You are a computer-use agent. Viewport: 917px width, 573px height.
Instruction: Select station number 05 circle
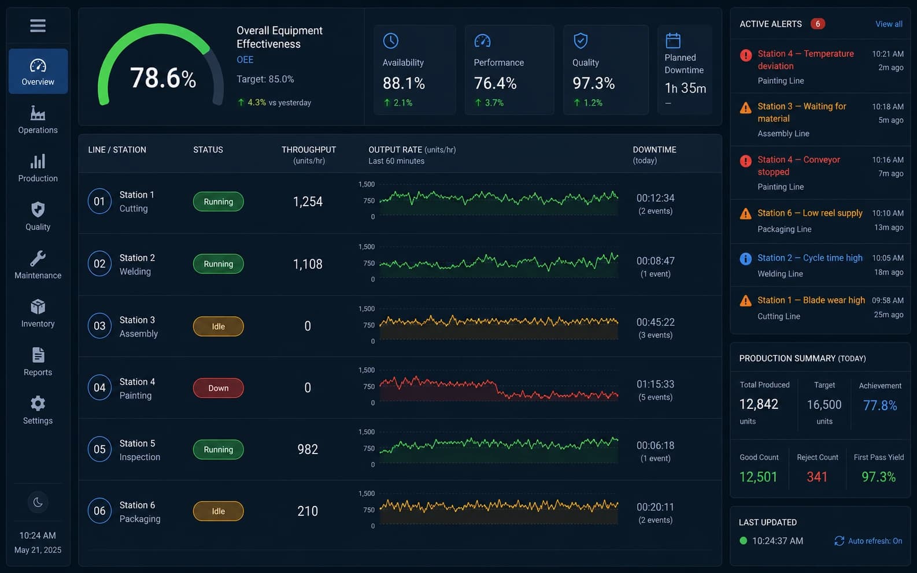(x=99, y=449)
